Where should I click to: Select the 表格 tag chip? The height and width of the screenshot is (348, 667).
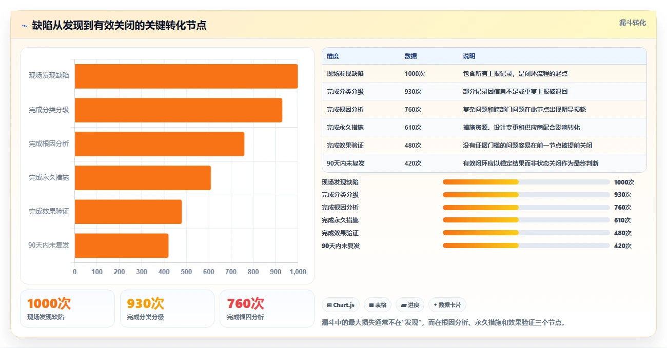(x=378, y=305)
